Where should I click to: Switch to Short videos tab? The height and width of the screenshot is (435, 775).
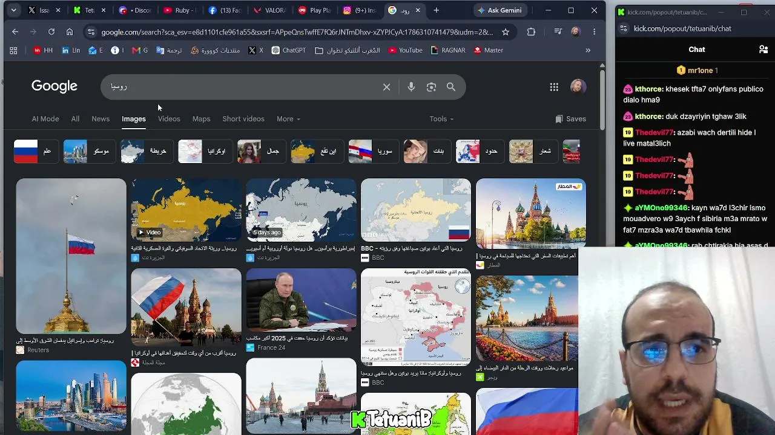[243, 119]
